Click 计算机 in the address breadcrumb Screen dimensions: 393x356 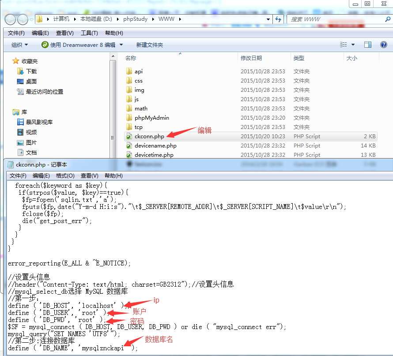pos(61,19)
